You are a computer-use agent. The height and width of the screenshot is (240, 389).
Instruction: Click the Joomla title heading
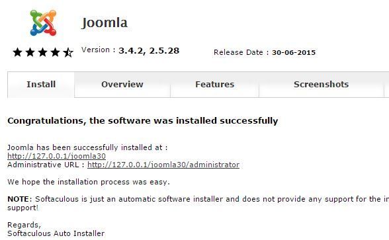click(x=105, y=22)
